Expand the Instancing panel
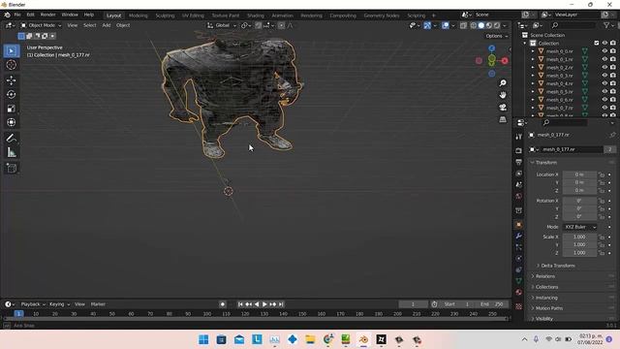This screenshot has height=349, width=620. [546, 298]
